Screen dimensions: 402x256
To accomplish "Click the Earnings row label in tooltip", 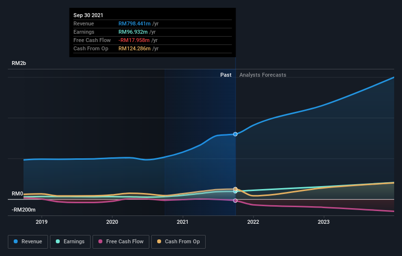I will [84, 32].
